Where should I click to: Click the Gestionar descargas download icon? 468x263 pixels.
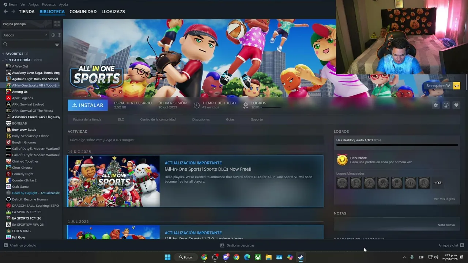click(222, 245)
